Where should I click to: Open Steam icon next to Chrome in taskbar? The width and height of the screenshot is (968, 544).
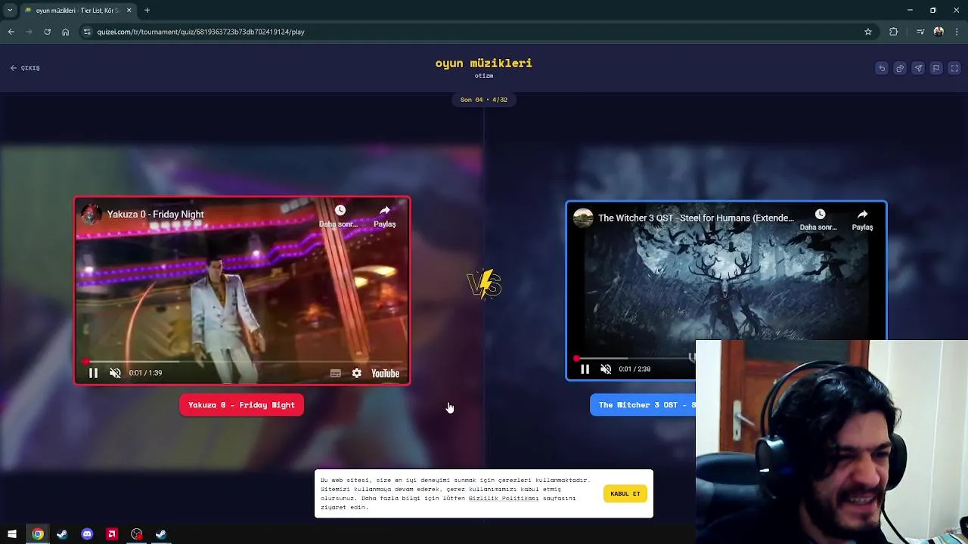(62, 534)
